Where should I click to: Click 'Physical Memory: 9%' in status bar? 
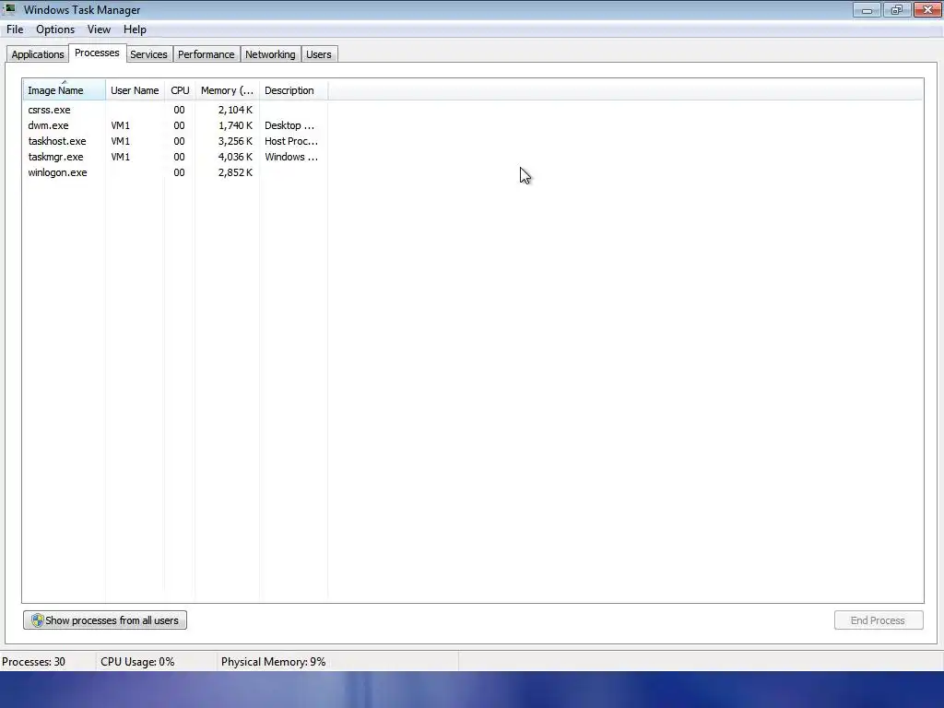pyautogui.click(x=273, y=662)
